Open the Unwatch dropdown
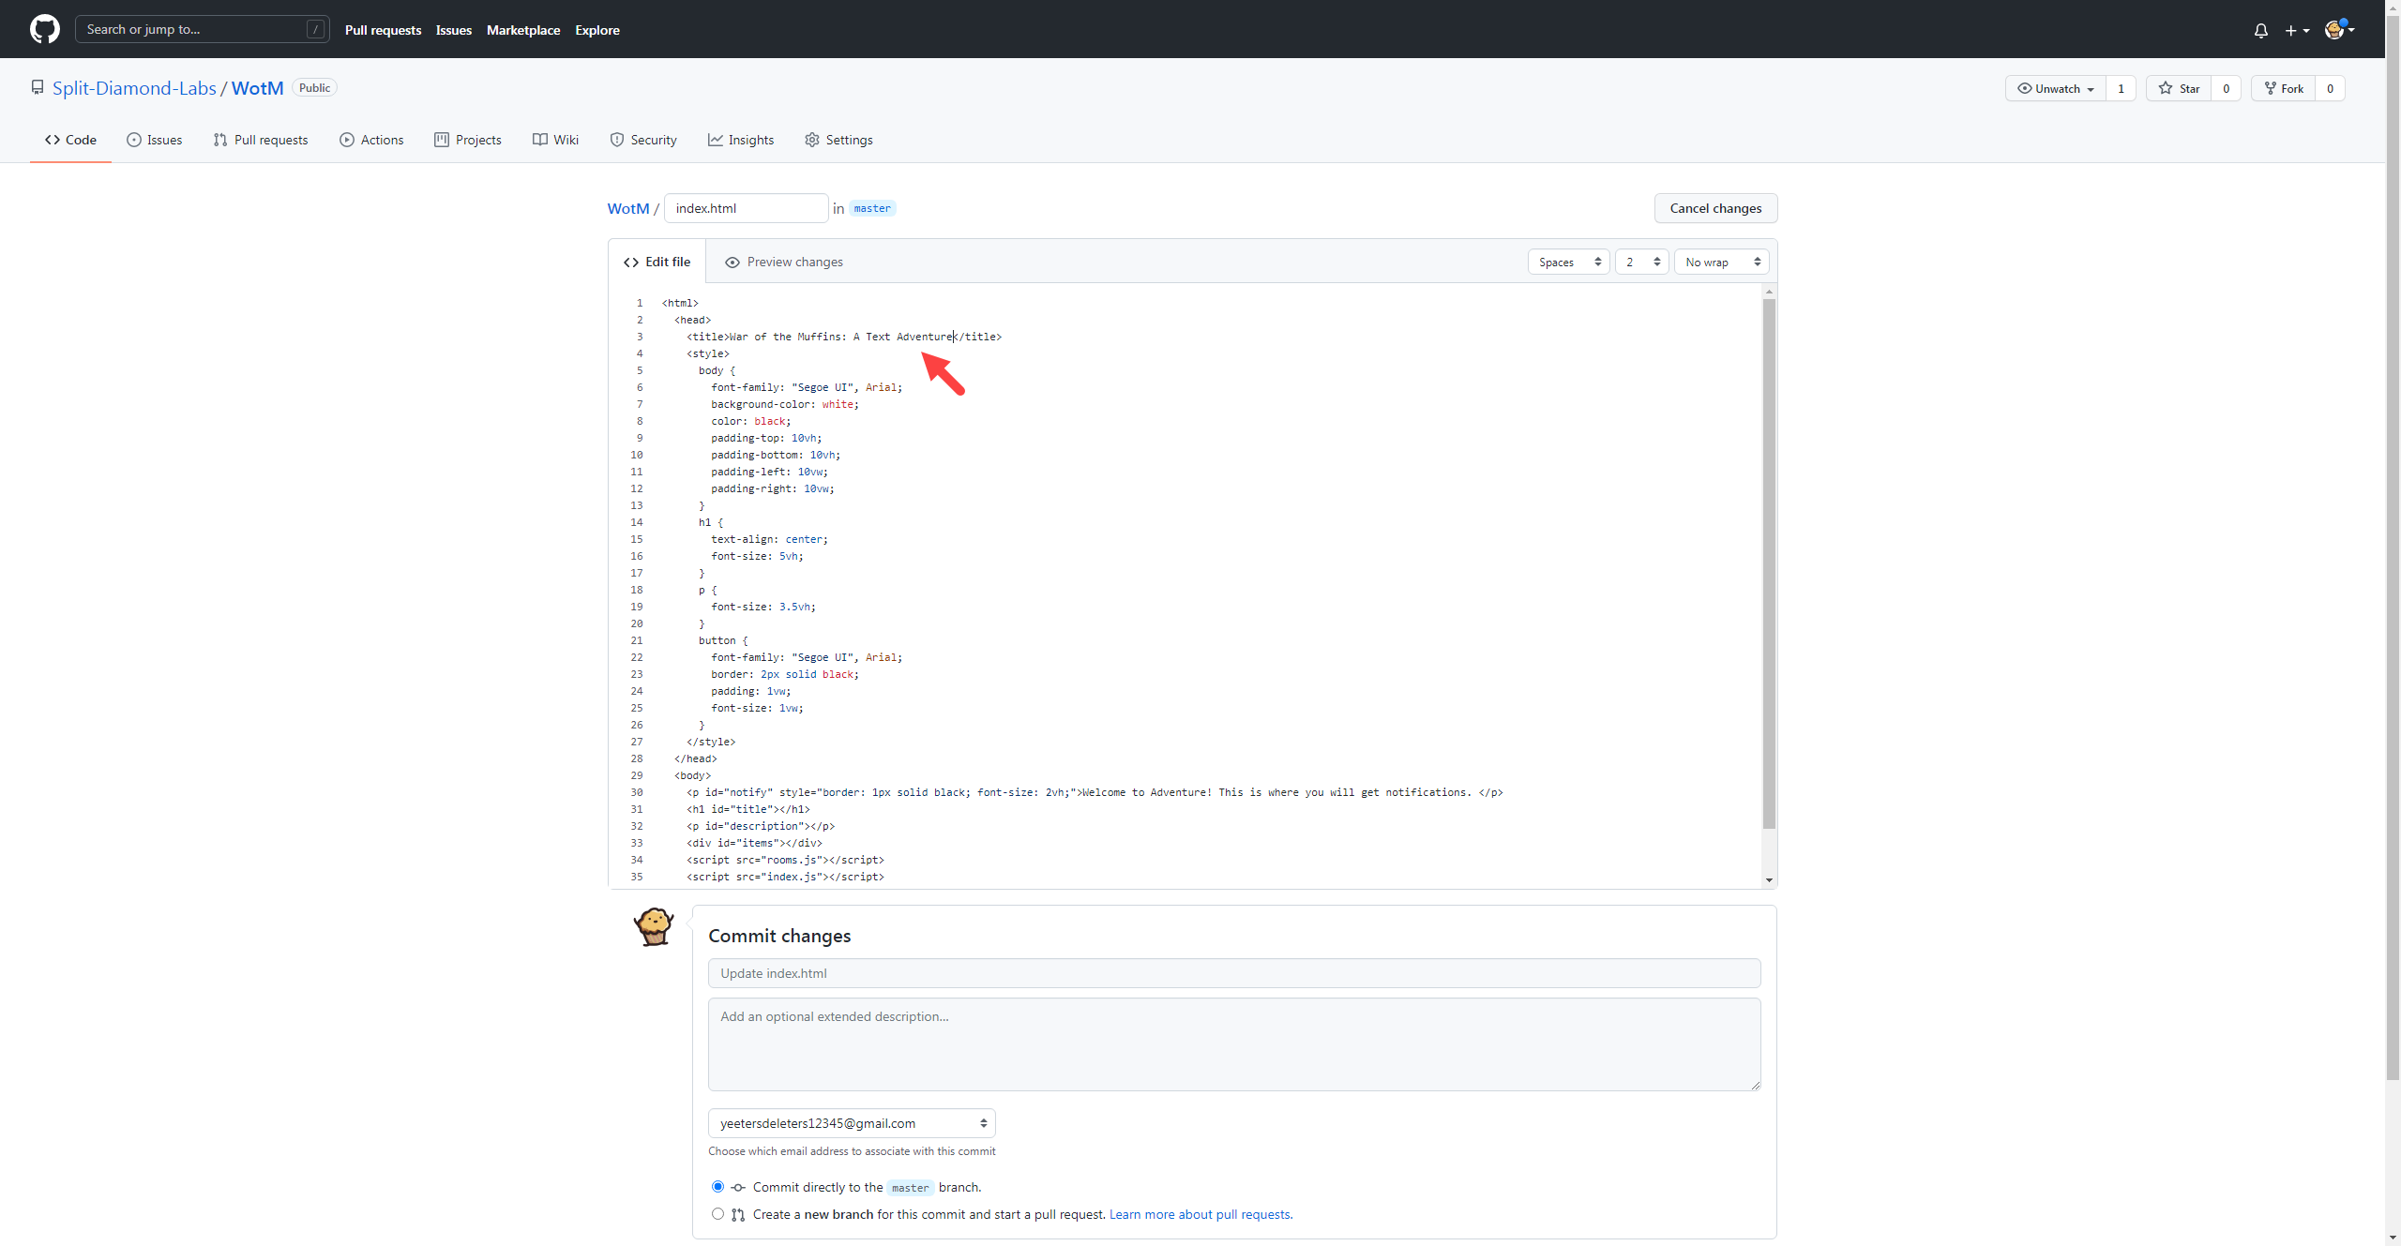The height and width of the screenshot is (1246, 2401). [2055, 88]
